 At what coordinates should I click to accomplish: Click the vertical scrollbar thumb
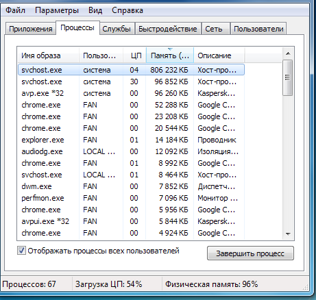[x=287, y=77]
